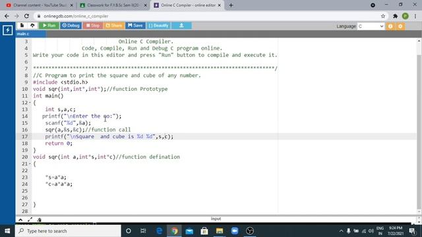This screenshot has height=237, width=422.
Task: Close the Online C Compiler tab
Action: pyautogui.click(x=220, y=5)
